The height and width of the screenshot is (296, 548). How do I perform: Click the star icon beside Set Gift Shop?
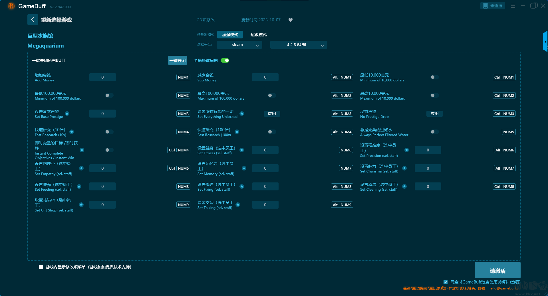click(x=81, y=205)
